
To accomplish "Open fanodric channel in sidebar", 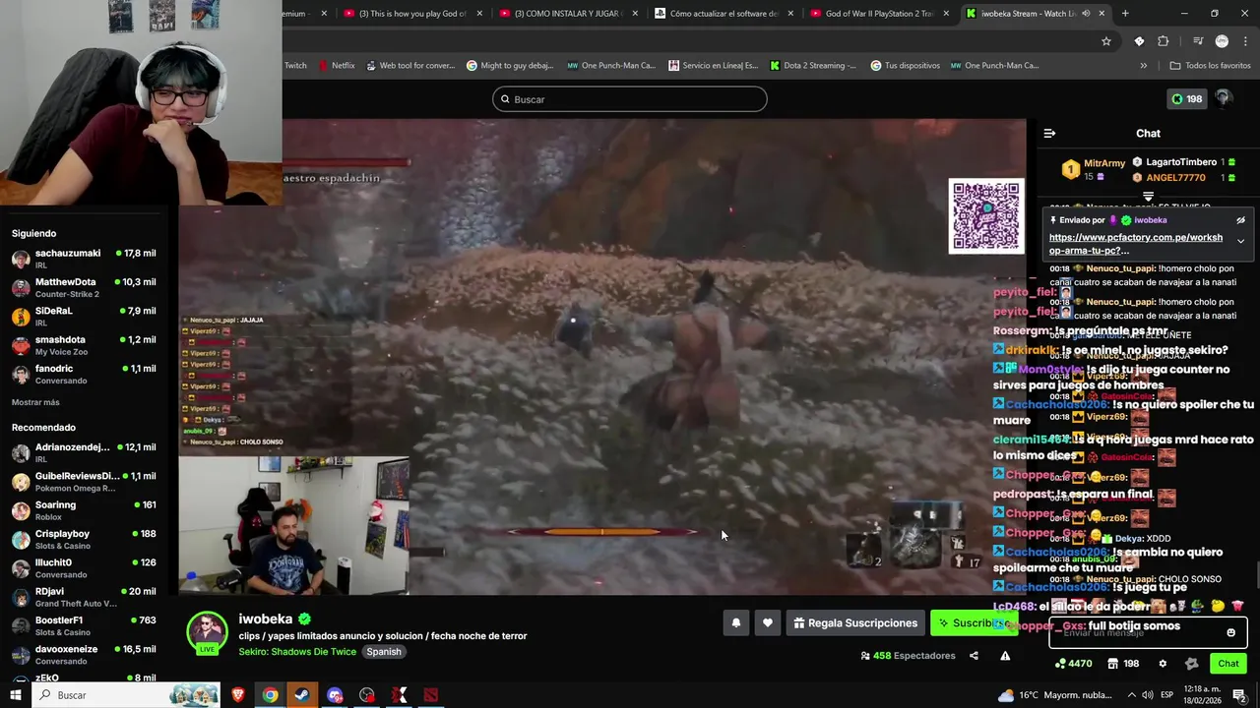I will 84,374.
